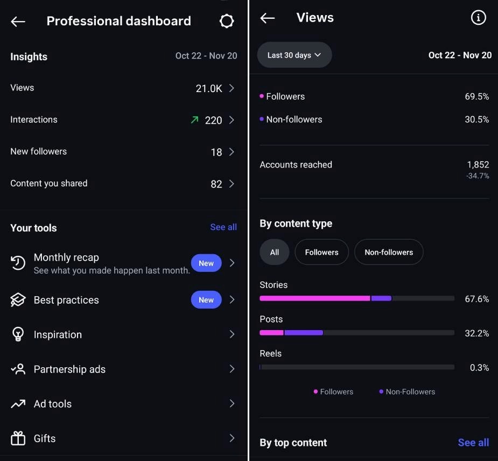The image size is (498, 461).
Task: Open Last 30 days date range dropdown
Action: 294,55
